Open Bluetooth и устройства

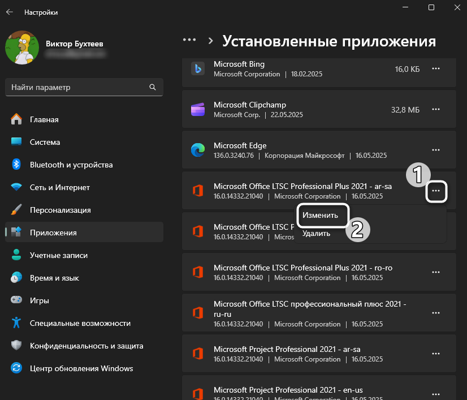(x=84, y=165)
